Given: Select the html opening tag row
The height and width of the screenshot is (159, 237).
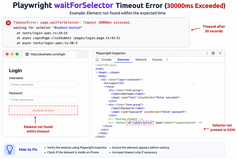Looking at the screenshot, I should click(x=100, y=69).
